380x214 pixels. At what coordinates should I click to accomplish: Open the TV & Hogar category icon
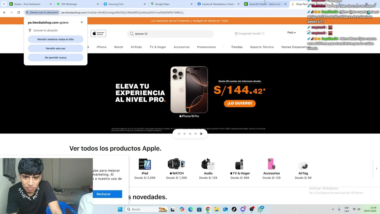click(x=240, y=164)
